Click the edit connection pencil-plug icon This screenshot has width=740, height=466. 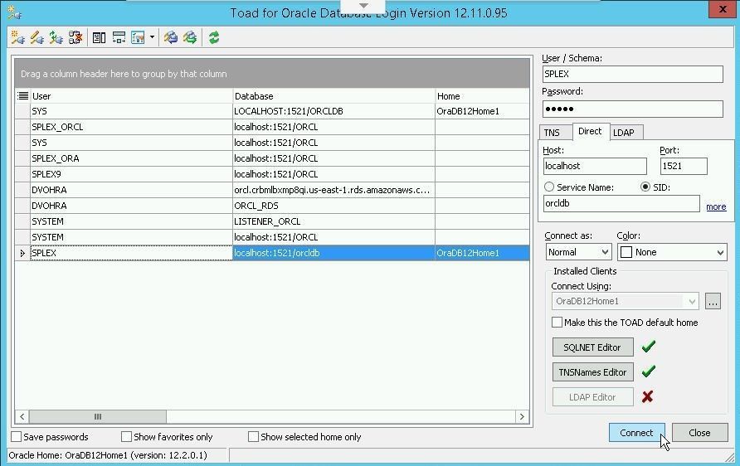37,37
